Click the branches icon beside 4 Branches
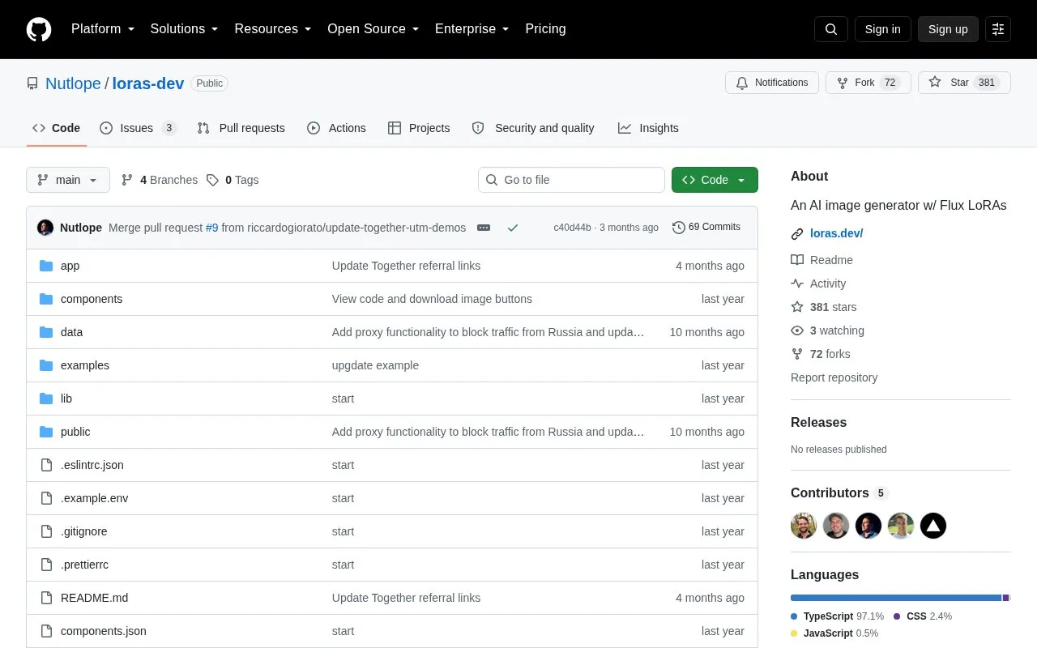The height and width of the screenshot is (648, 1037). (x=127, y=180)
